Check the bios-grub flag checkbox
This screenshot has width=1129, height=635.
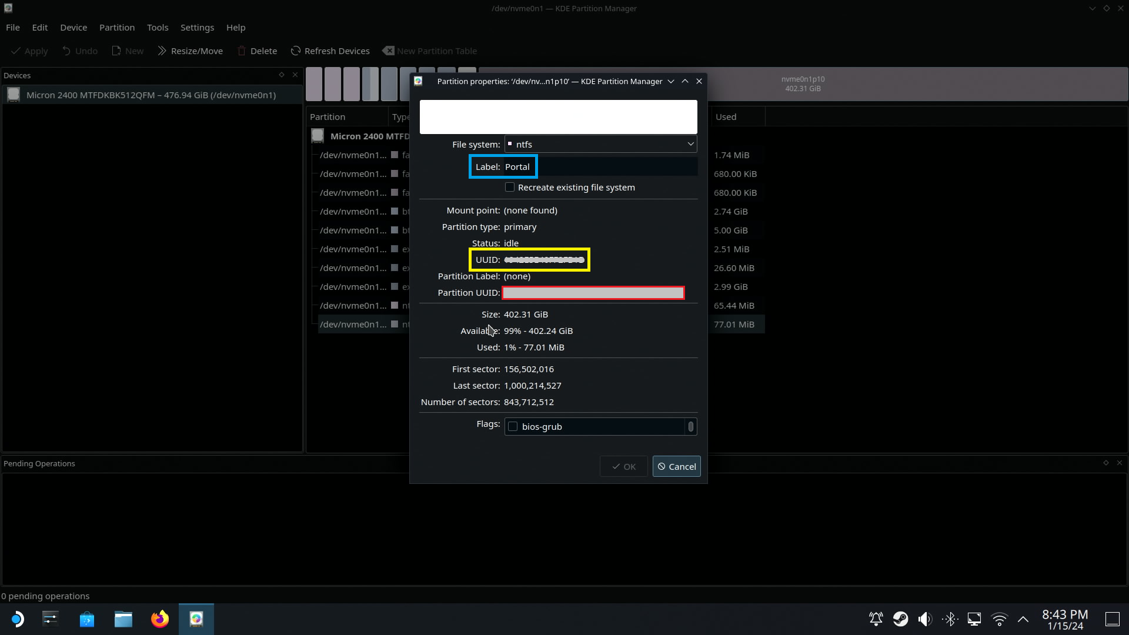(513, 427)
